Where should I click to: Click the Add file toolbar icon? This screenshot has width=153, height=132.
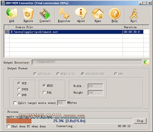[12, 14]
